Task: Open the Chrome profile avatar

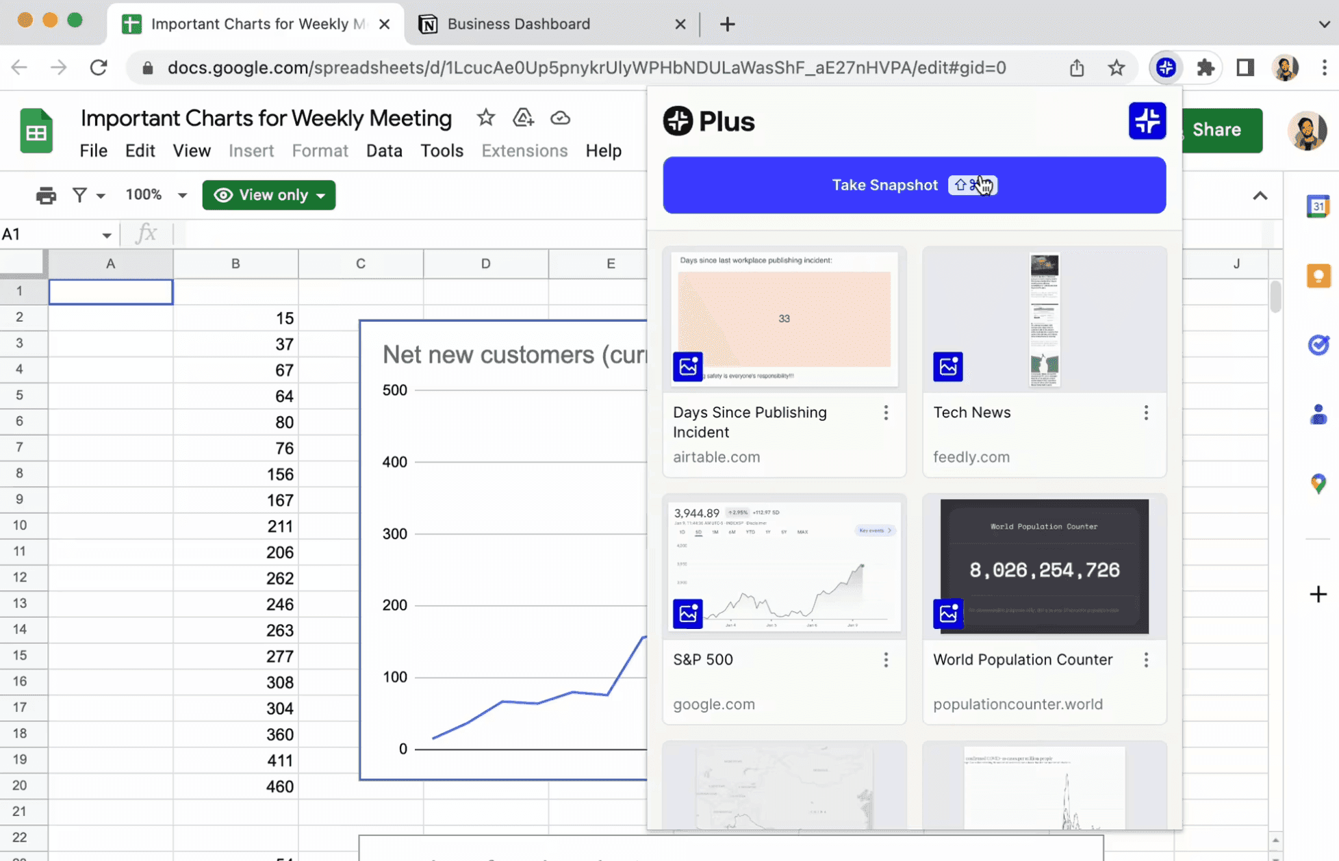Action: [x=1286, y=68]
